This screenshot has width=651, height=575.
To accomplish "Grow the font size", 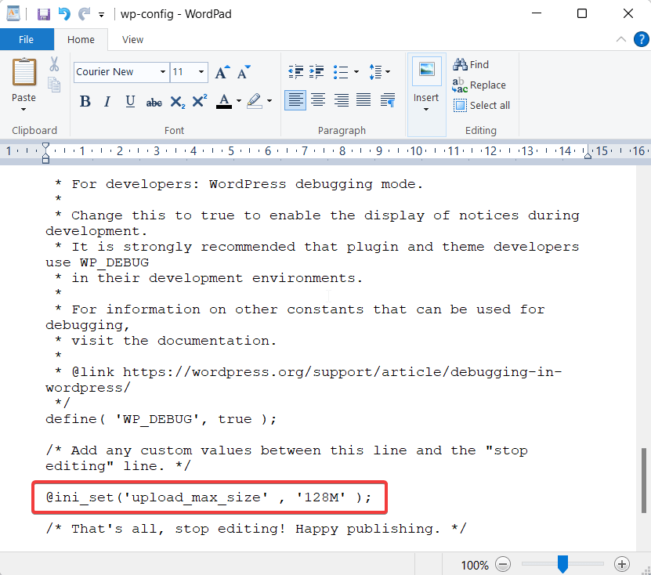I will 222,72.
